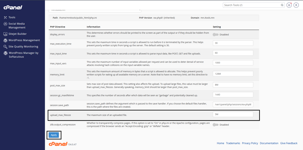Screen dimensions: 303x150
Task: Click the notifications bell icon
Action: (x=289, y=5)
